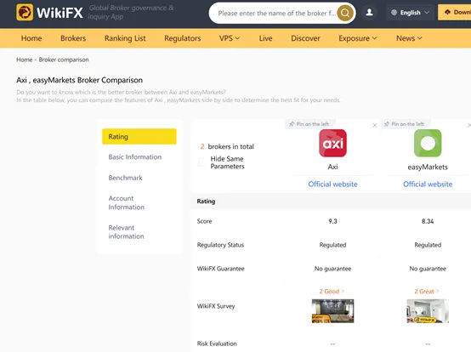
Task: Click the Risk Evaluation row label
Action: [x=217, y=343]
